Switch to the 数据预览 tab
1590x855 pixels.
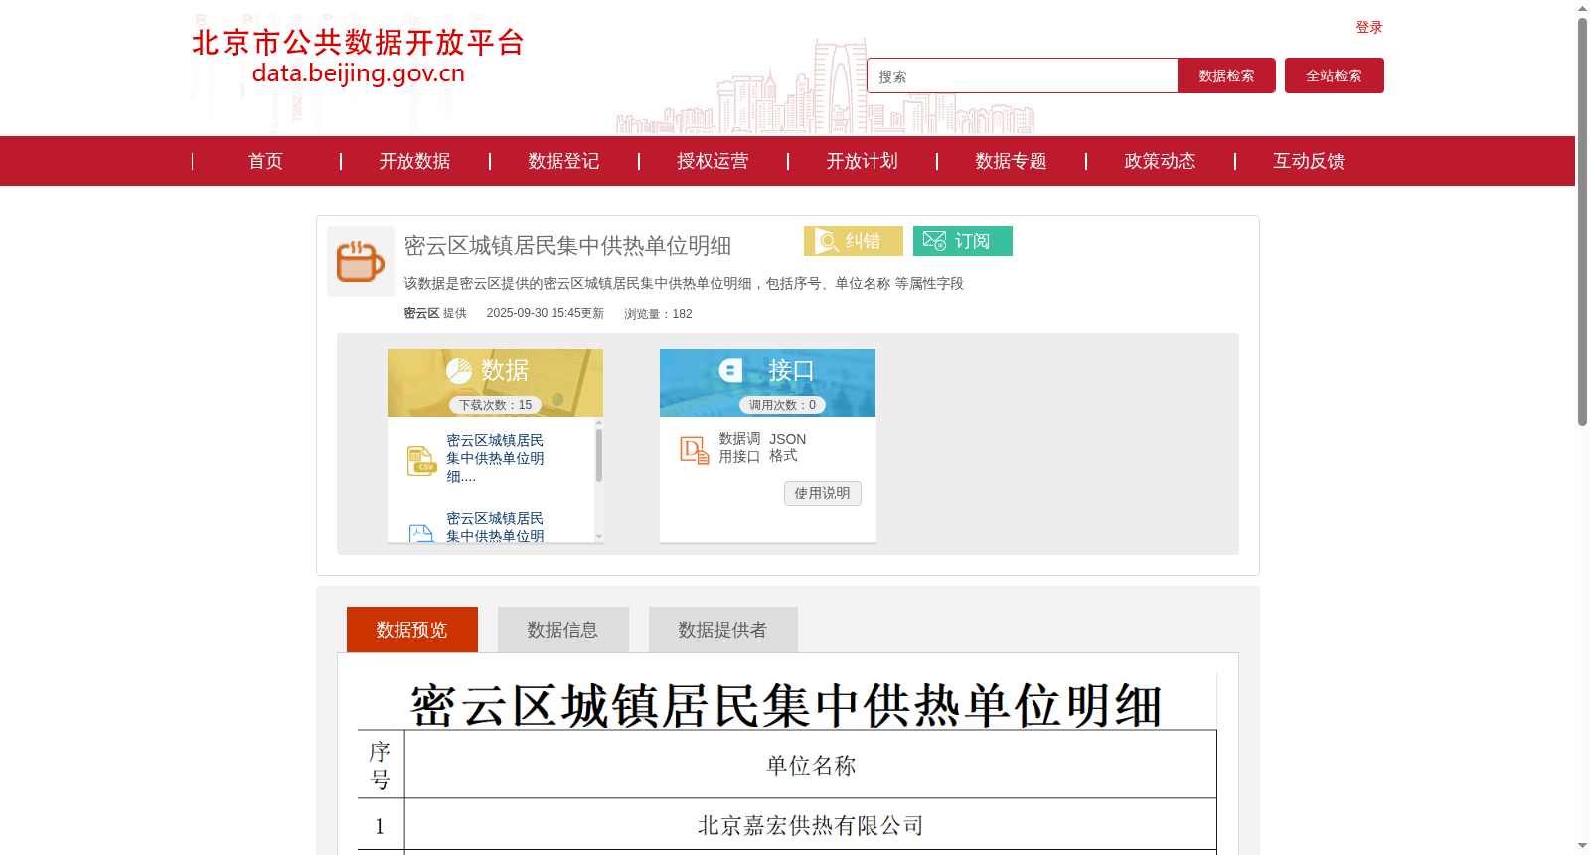tap(412, 630)
